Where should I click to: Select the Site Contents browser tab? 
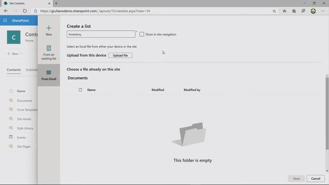[27, 4]
